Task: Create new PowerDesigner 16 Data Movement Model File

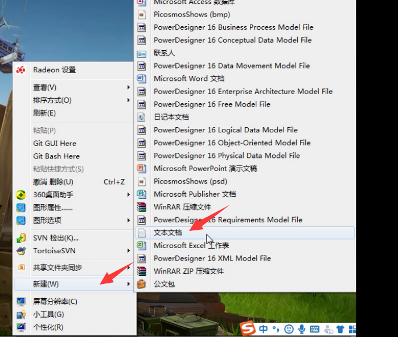Action: [x=245, y=66]
